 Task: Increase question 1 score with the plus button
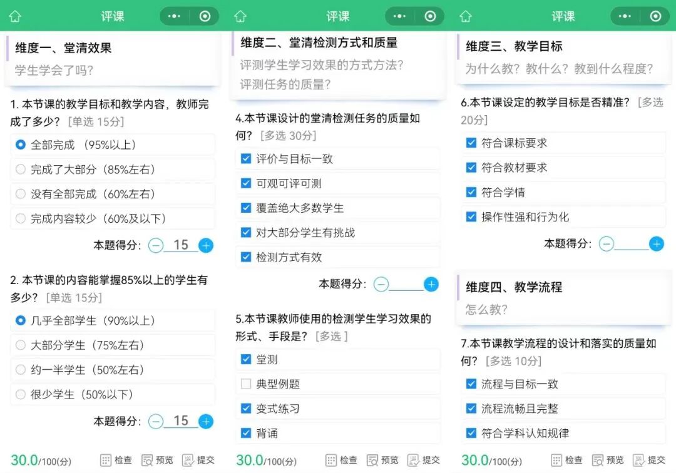click(206, 245)
